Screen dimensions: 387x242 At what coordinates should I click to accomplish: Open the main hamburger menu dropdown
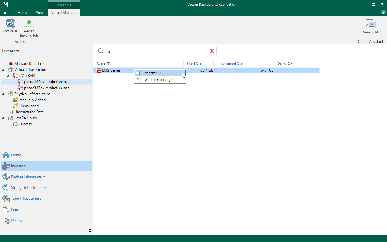(x=6, y=13)
